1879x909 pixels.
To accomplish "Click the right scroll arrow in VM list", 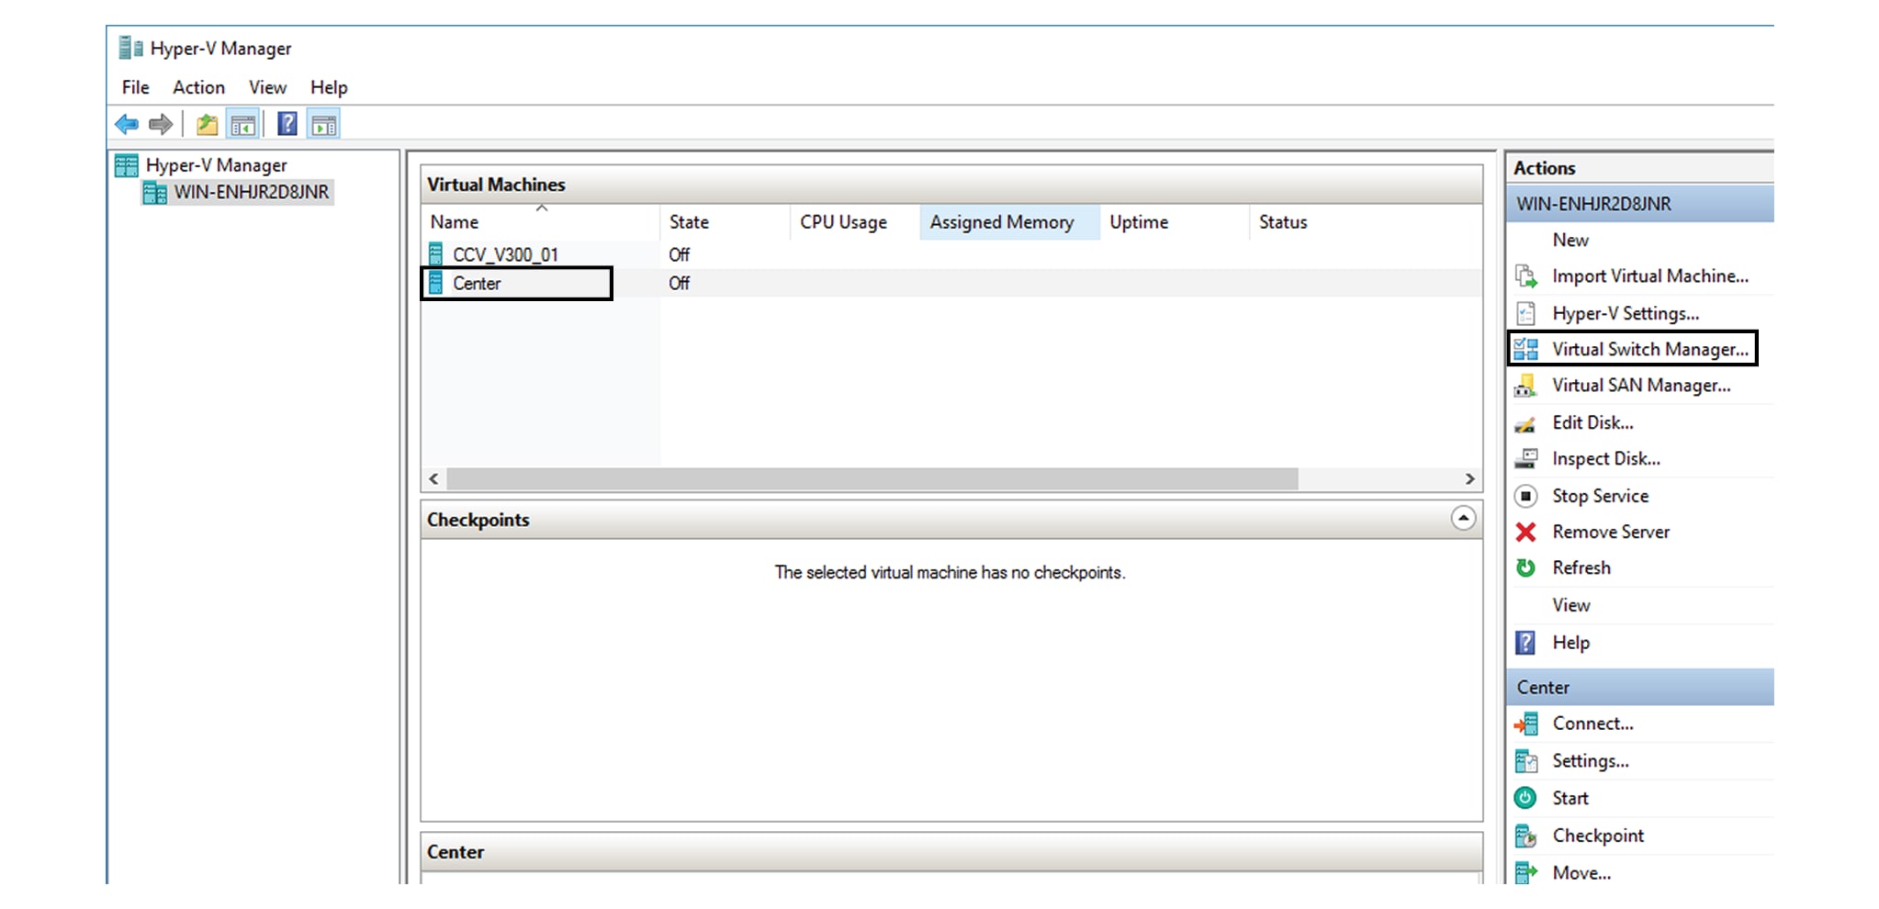I will coord(1469,478).
